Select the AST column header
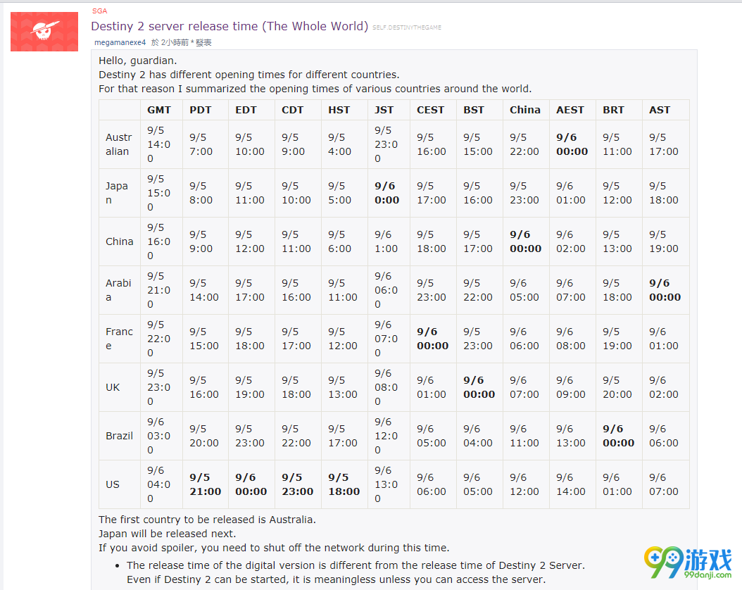 pos(660,110)
